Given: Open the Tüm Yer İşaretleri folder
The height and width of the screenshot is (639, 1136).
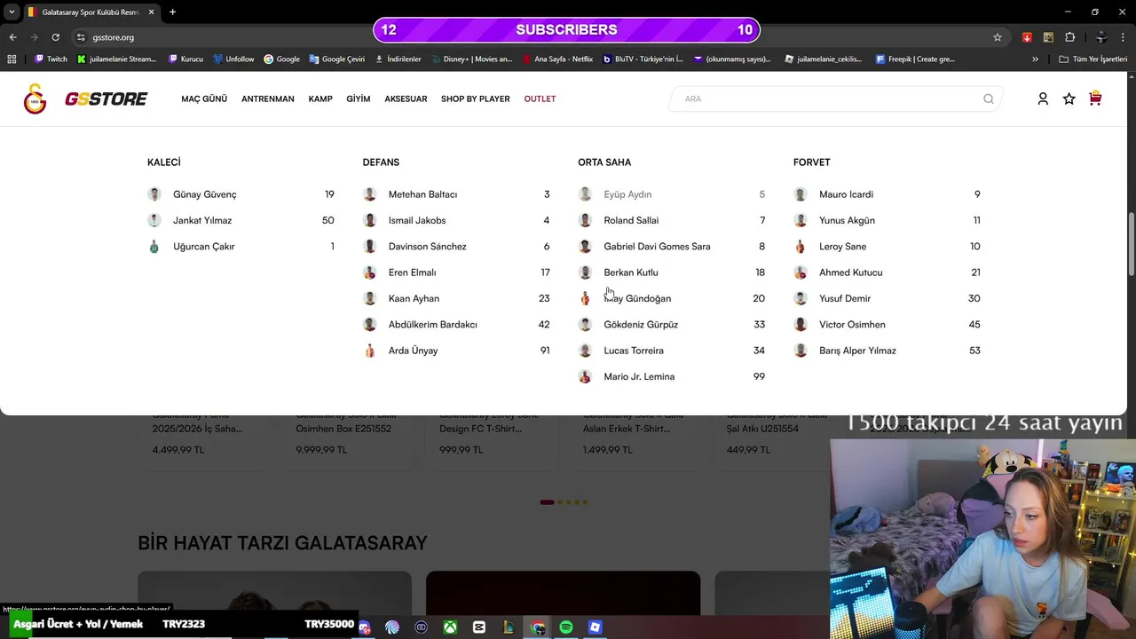Looking at the screenshot, I should click(x=1093, y=59).
